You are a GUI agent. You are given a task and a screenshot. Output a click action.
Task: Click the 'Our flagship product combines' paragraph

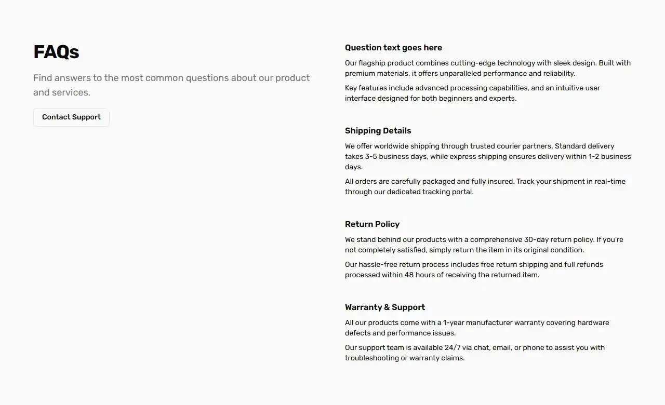pos(487,68)
